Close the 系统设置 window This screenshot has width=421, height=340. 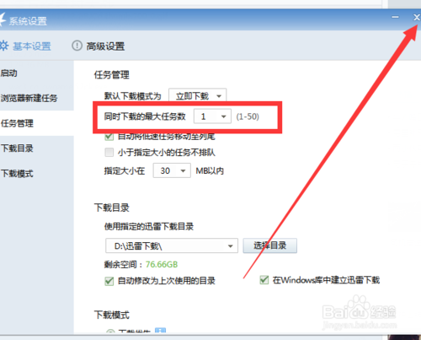(x=417, y=18)
